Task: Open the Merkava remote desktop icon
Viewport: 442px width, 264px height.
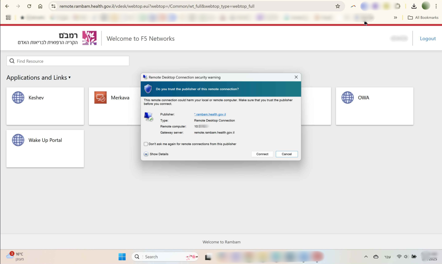Action: point(101,98)
